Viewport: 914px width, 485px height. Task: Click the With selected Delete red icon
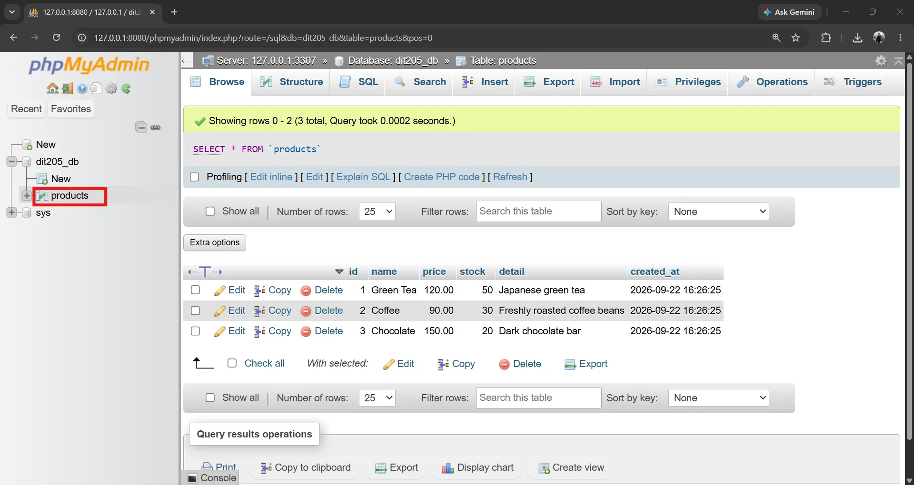[504, 364]
